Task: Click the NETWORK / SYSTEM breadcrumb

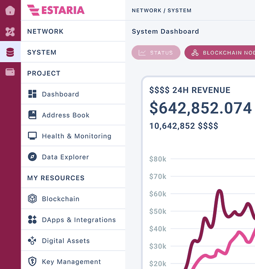Action: (162, 11)
